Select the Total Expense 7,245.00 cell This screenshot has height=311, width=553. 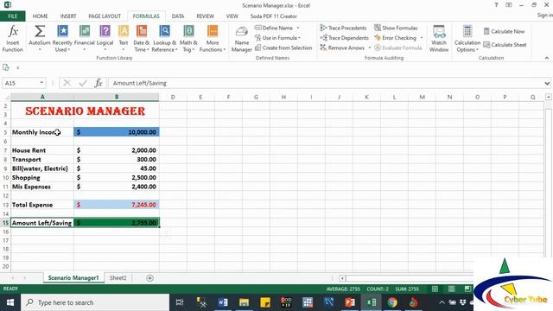(117, 205)
